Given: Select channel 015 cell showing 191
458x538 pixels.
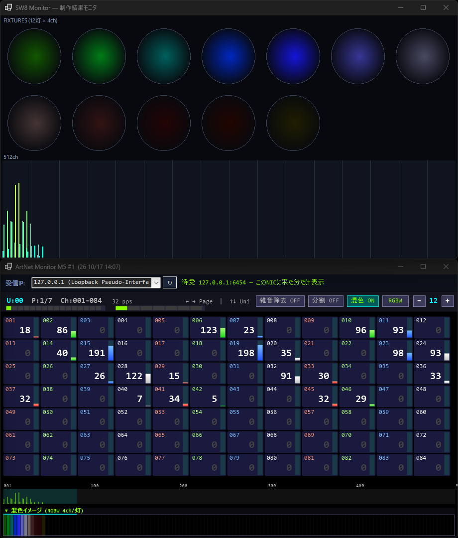Looking at the screenshot, I should tap(96, 350).
